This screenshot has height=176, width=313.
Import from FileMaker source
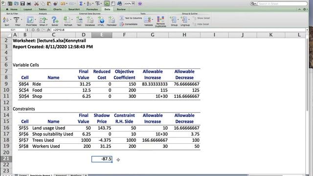[x=112, y=22]
